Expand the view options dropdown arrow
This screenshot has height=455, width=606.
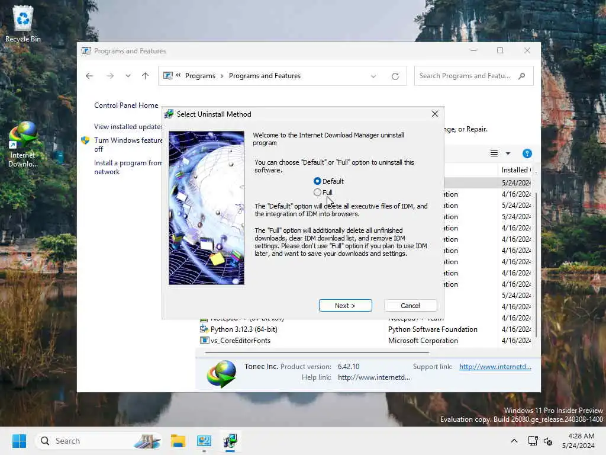pyautogui.click(x=508, y=153)
